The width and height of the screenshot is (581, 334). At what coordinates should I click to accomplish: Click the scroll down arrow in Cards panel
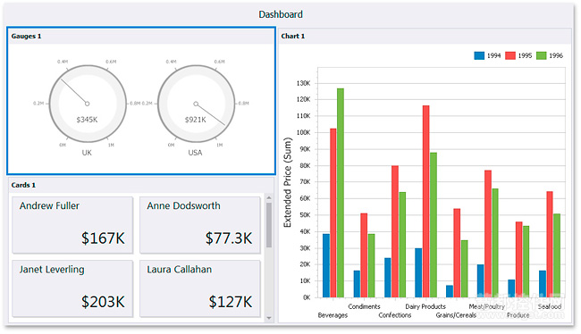269,318
